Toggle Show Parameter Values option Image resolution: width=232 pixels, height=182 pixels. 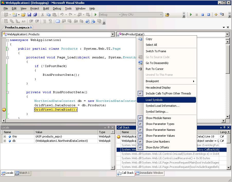[x=166, y=136]
